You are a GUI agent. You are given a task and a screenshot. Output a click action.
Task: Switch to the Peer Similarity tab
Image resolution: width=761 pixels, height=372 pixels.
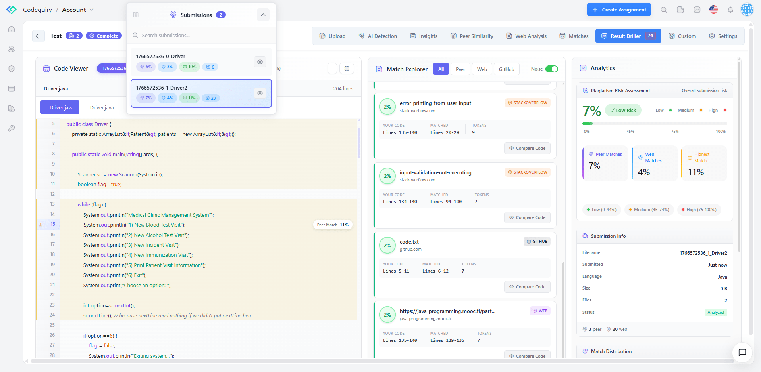pyautogui.click(x=472, y=36)
